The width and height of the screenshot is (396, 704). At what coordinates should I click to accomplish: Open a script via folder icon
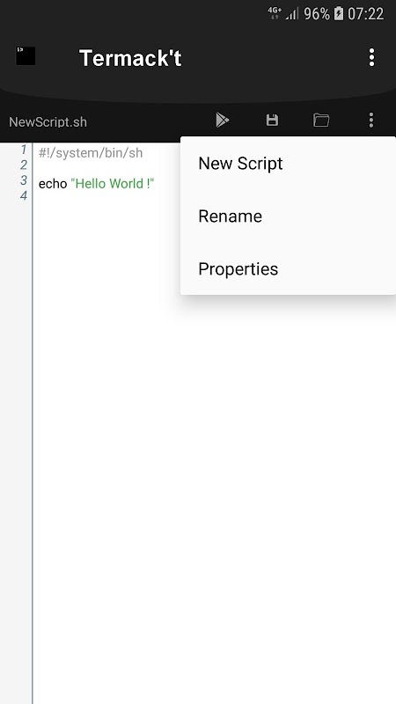321,121
